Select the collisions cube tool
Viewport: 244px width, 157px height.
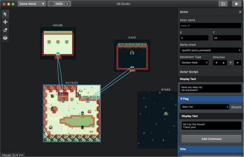tap(5, 38)
